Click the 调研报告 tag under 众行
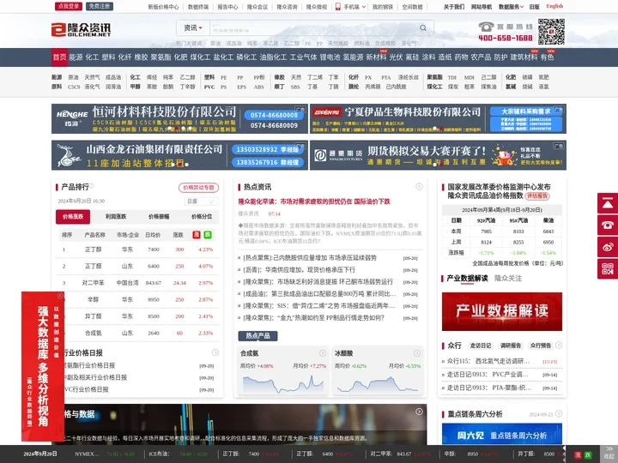This screenshot has width=618, height=463. pos(511,346)
